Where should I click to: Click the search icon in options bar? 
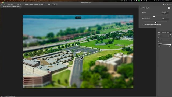(166, 4)
